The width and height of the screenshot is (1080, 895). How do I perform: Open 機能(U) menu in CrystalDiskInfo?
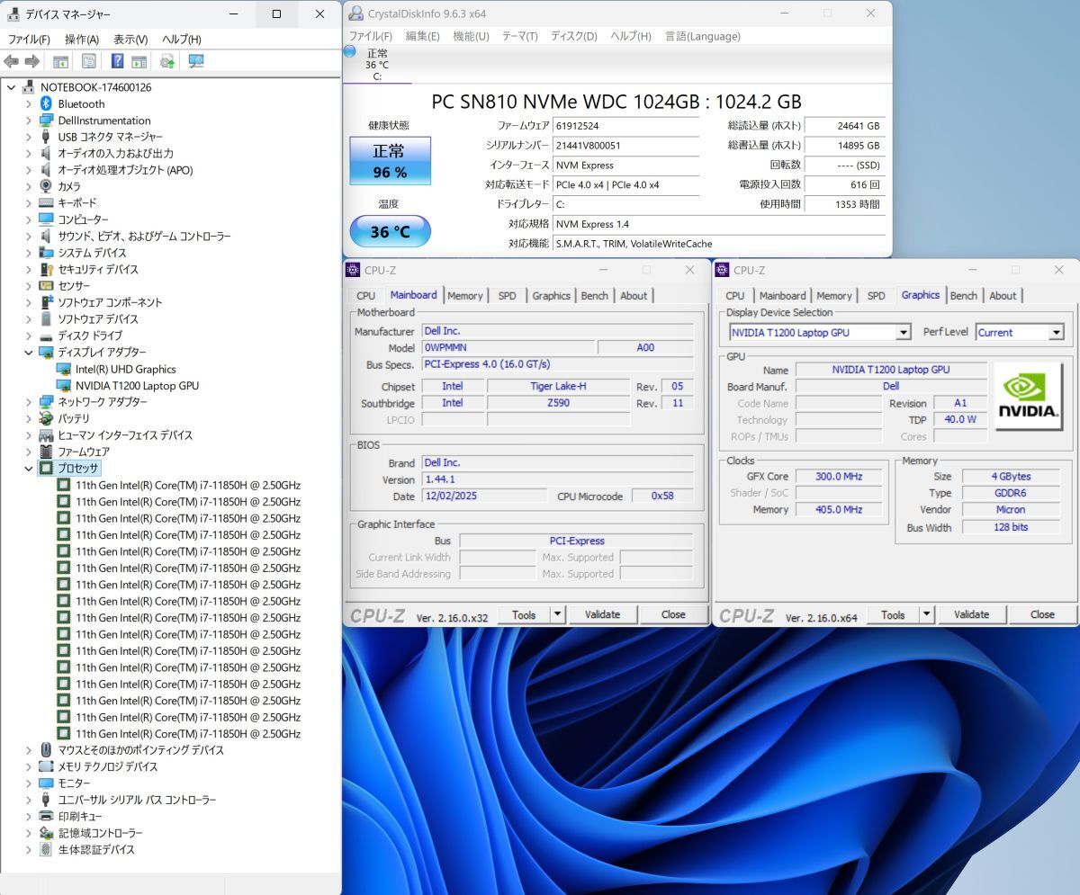click(471, 36)
